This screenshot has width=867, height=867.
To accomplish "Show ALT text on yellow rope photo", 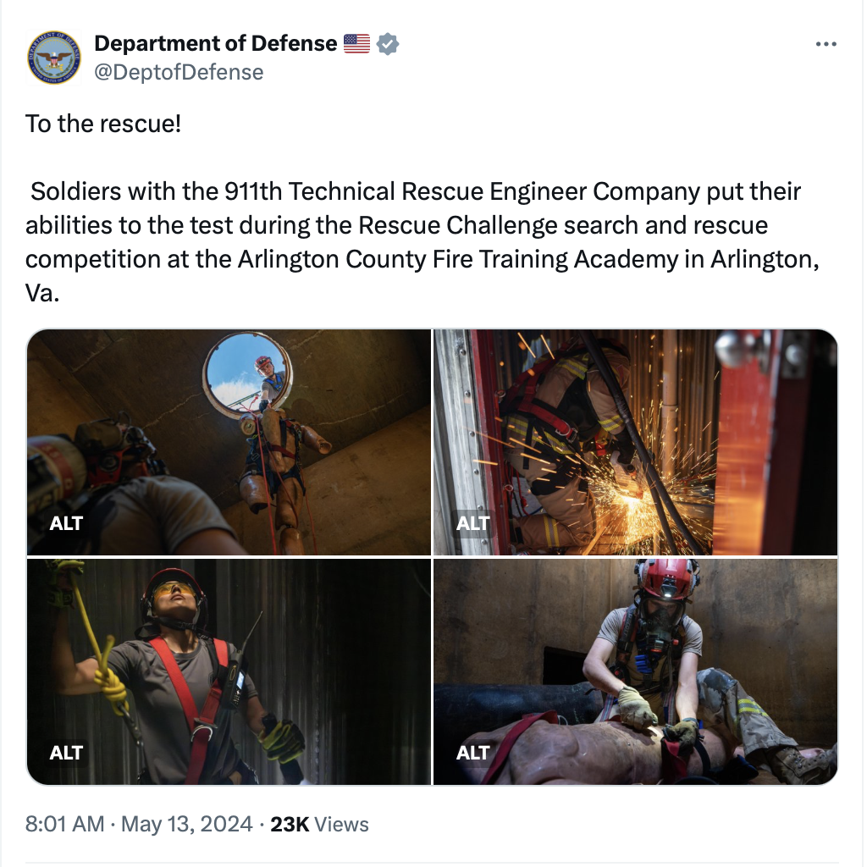I will (x=66, y=753).
